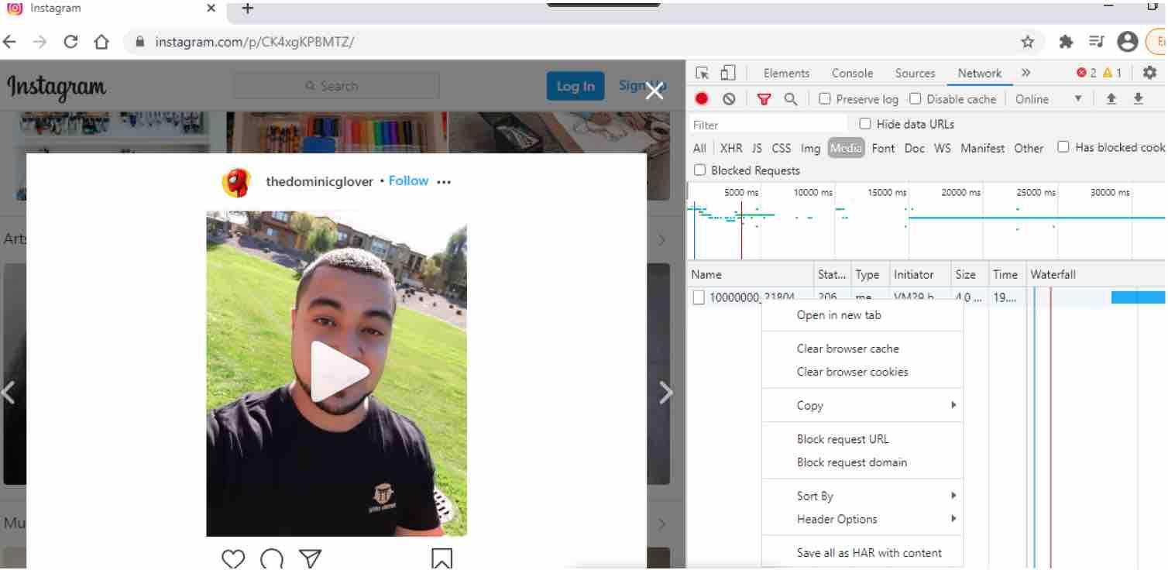
Task: Stop network recording with the red button
Action: pos(702,98)
